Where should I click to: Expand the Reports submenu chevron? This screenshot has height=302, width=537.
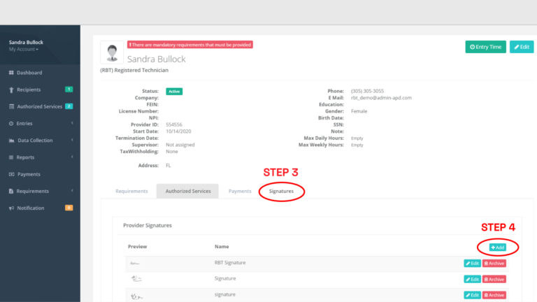[x=72, y=157]
